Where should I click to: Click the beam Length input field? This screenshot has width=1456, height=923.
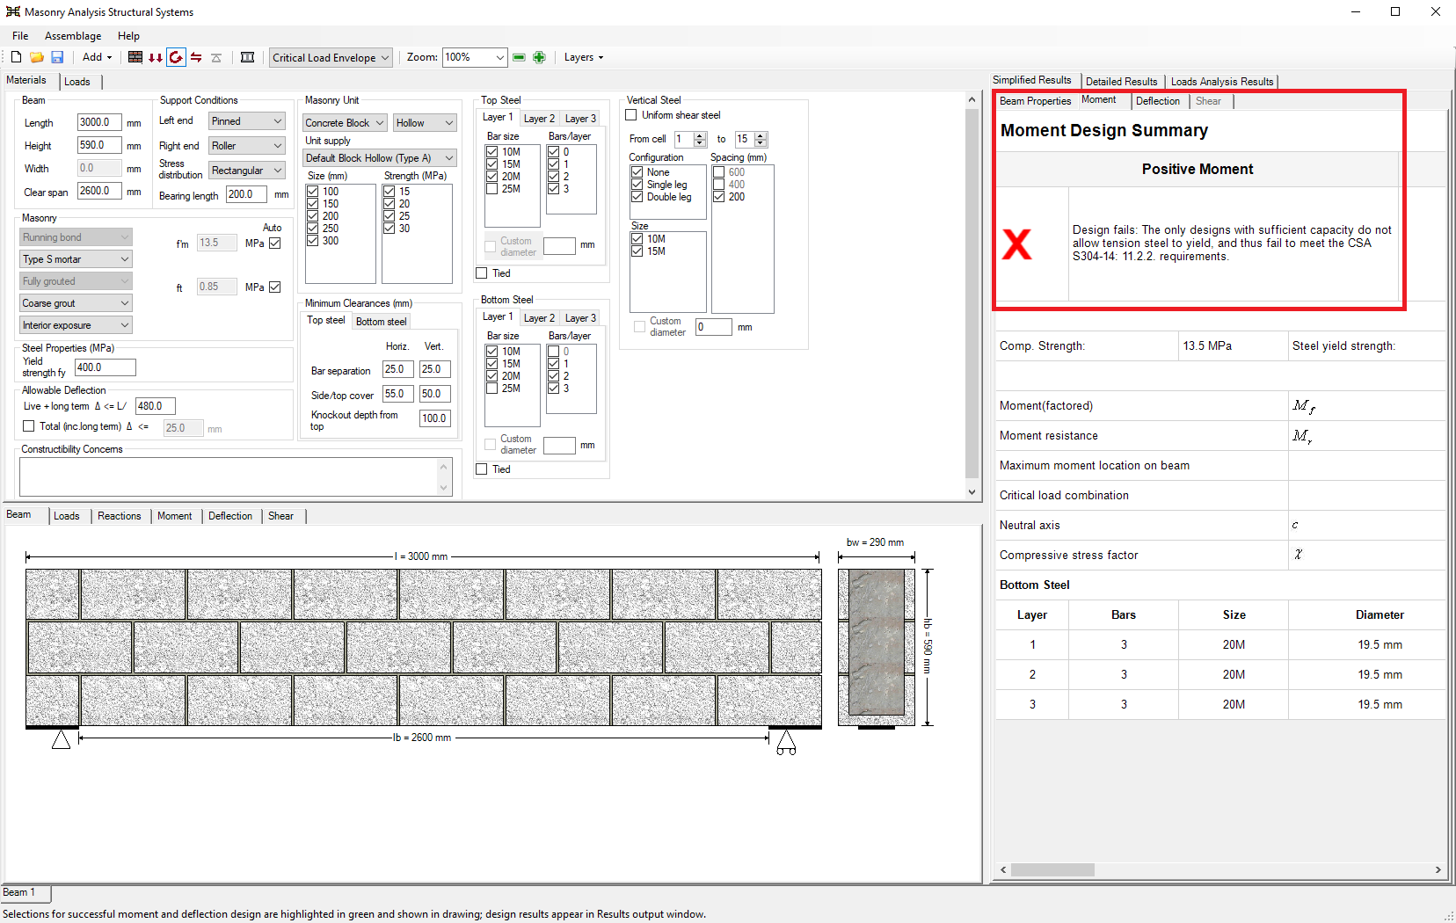(98, 122)
